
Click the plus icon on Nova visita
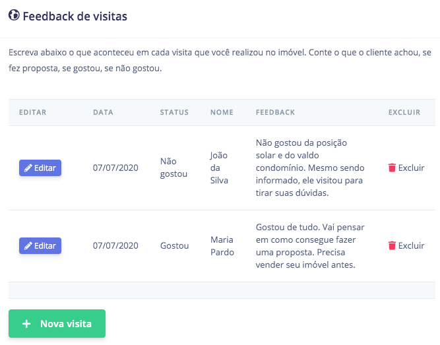click(x=26, y=324)
